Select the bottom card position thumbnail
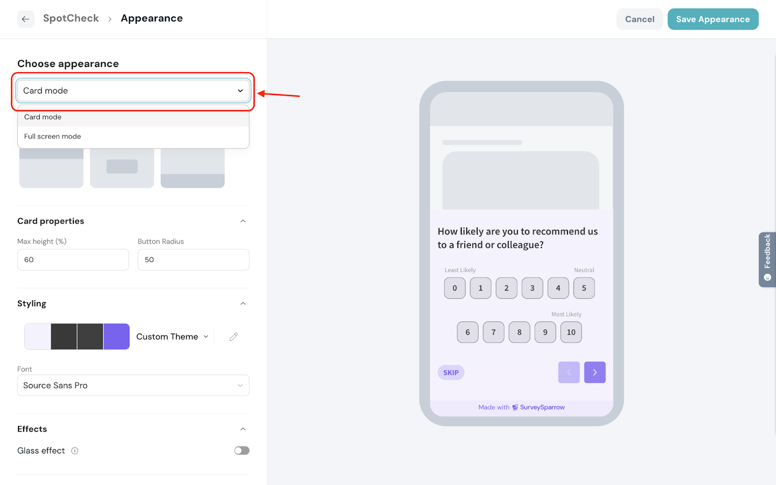The width and height of the screenshot is (776, 485). tap(193, 168)
